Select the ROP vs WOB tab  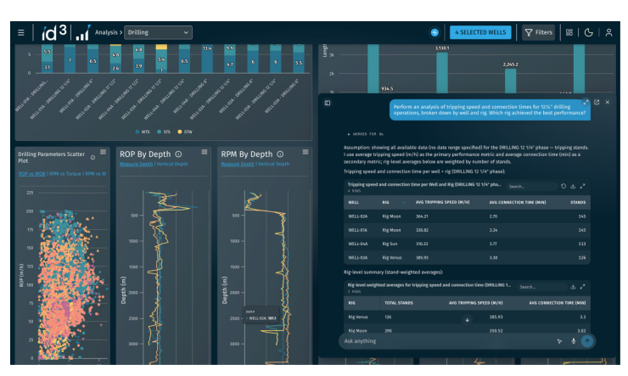click(31, 174)
